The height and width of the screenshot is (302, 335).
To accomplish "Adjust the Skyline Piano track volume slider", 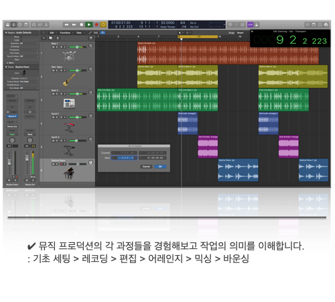I will (x=78, y=164).
